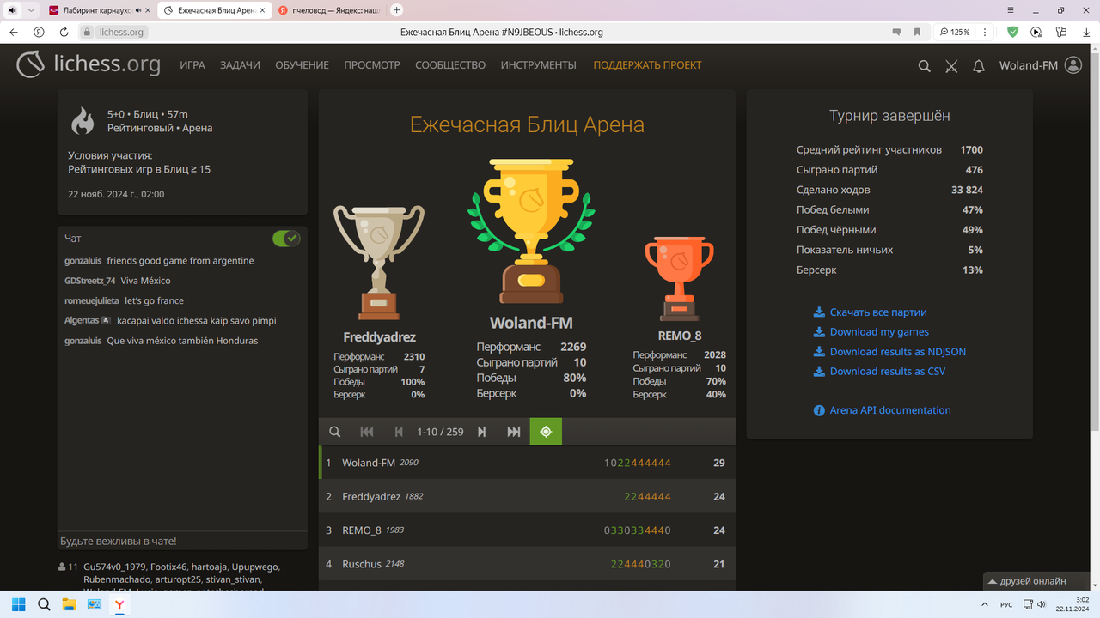The image size is (1100, 618).
Task: Switch to пчеловод Яндекс tab
Action: (331, 10)
